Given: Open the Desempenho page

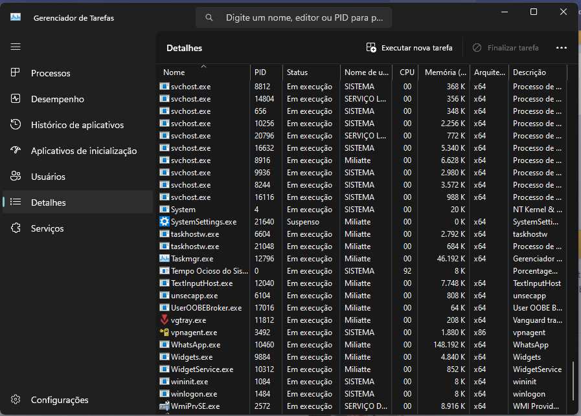Looking at the screenshot, I should (78, 99).
